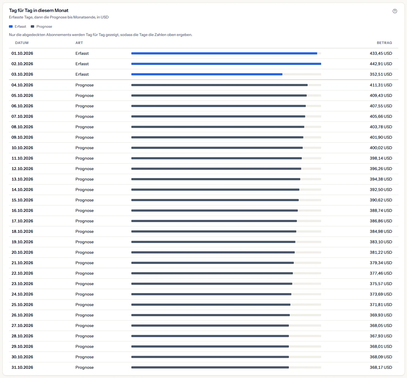Click the amount 390,62 USD
Image resolution: width=407 pixels, height=378 pixels.
tap(381, 200)
